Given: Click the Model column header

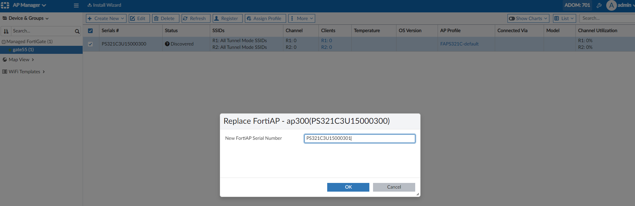Looking at the screenshot, I should pos(553,30).
